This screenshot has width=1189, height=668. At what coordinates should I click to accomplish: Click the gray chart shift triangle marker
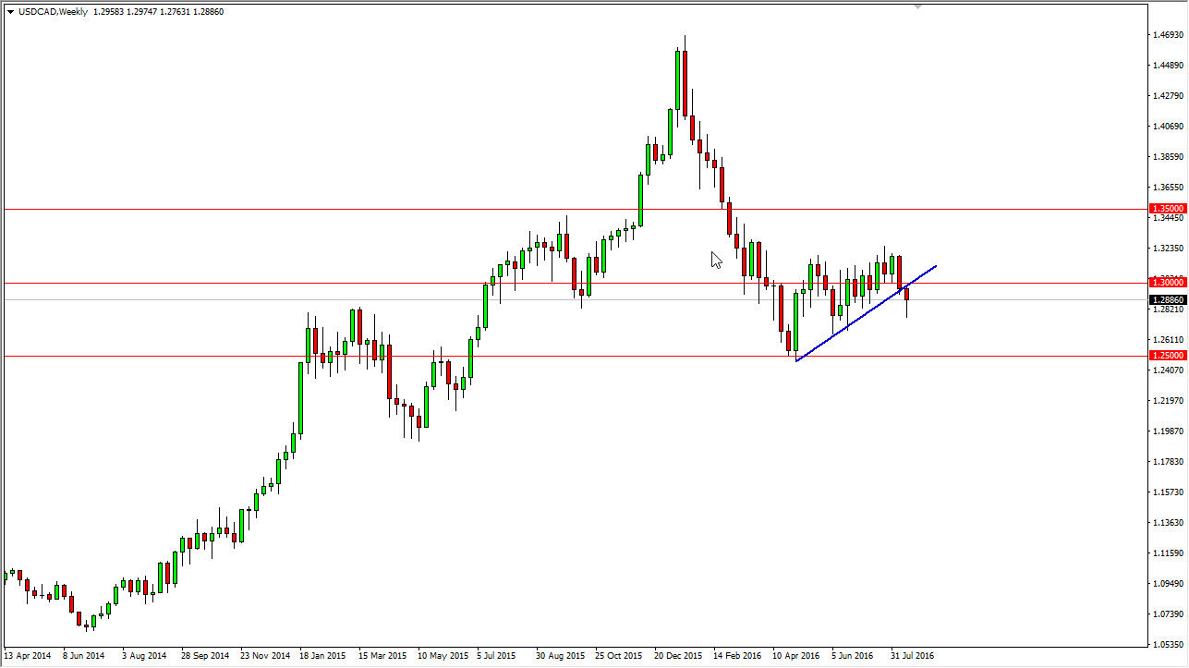point(918,6)
